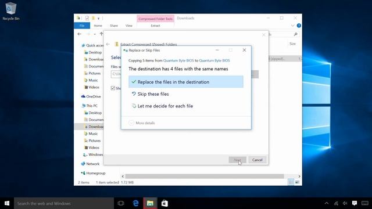The height and width of the screenshot is (209, 372).
Task: Close the Extract Compressed Folders wizard
Action: (x=263, y=35)
